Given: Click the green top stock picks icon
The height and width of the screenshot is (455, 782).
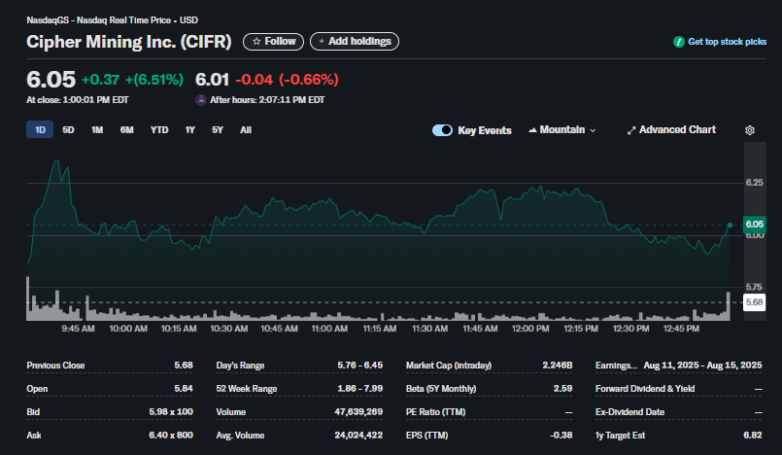Looking at the screenshot, I should (x=678, y=42).
